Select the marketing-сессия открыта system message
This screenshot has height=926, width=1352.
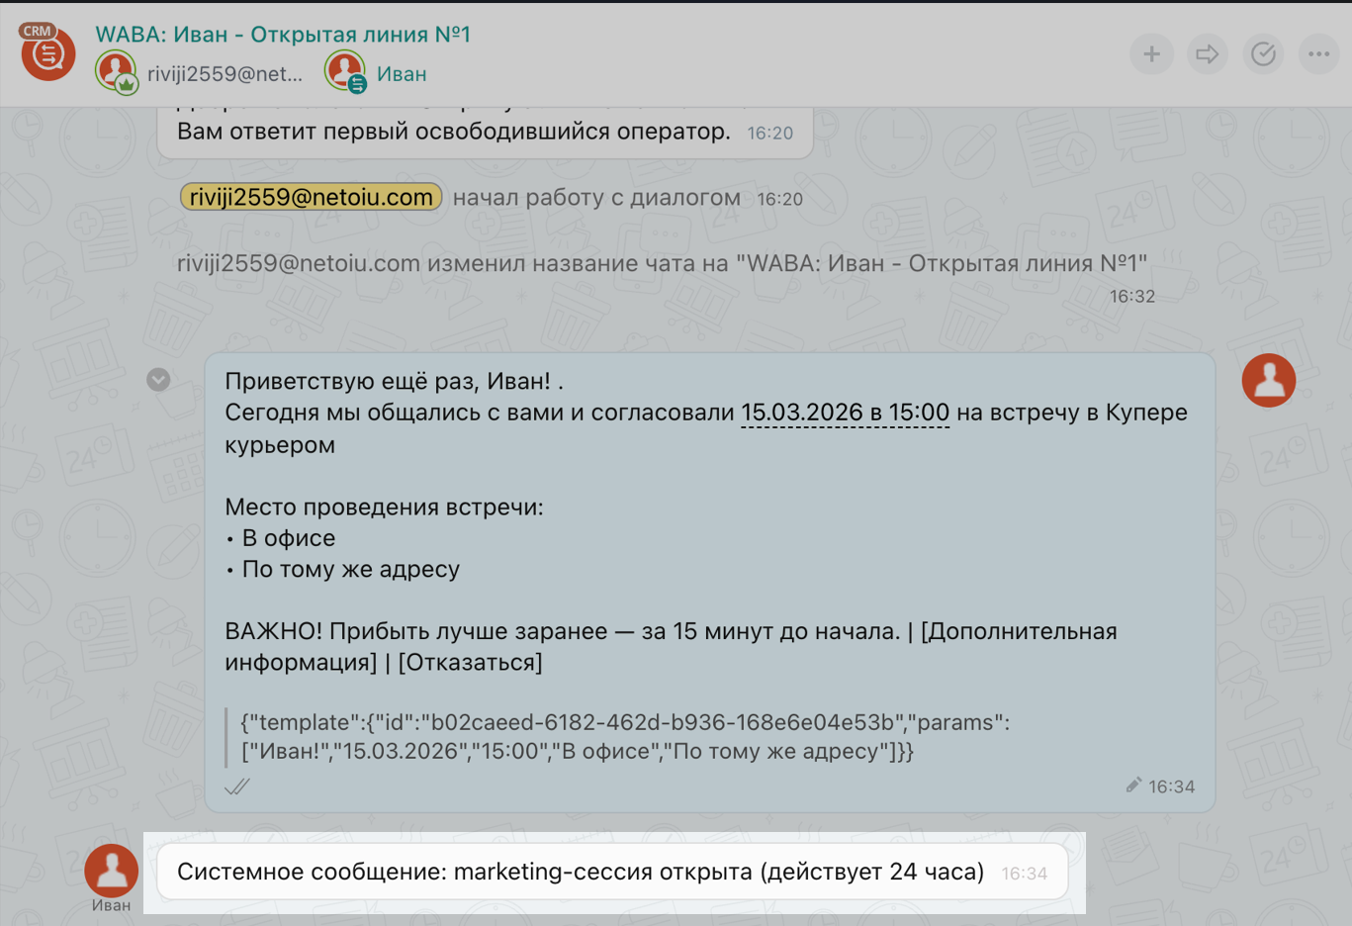pyautogui.click(x=581, y=872)
